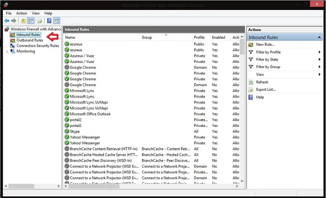Click the gray disabled icon of BranchCache Peer Discovery
326x198 pixels.
click(x=67, y=160)
